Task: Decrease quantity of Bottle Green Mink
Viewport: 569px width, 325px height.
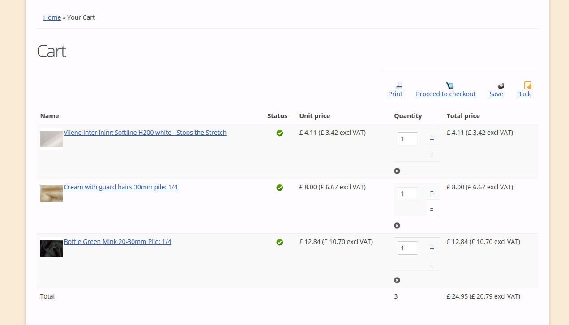Action: [x=432, y=263]
